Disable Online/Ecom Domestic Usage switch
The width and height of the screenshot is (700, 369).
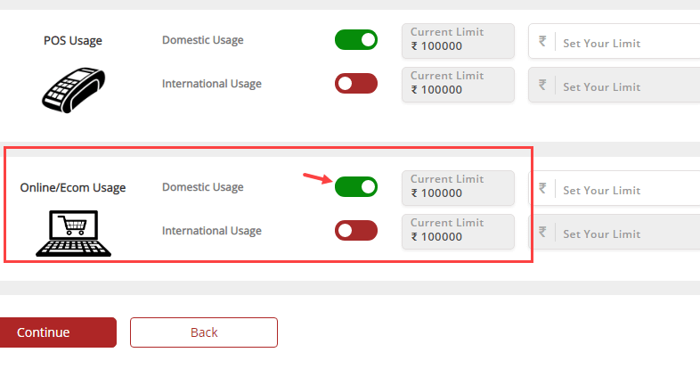coord(356,187)
